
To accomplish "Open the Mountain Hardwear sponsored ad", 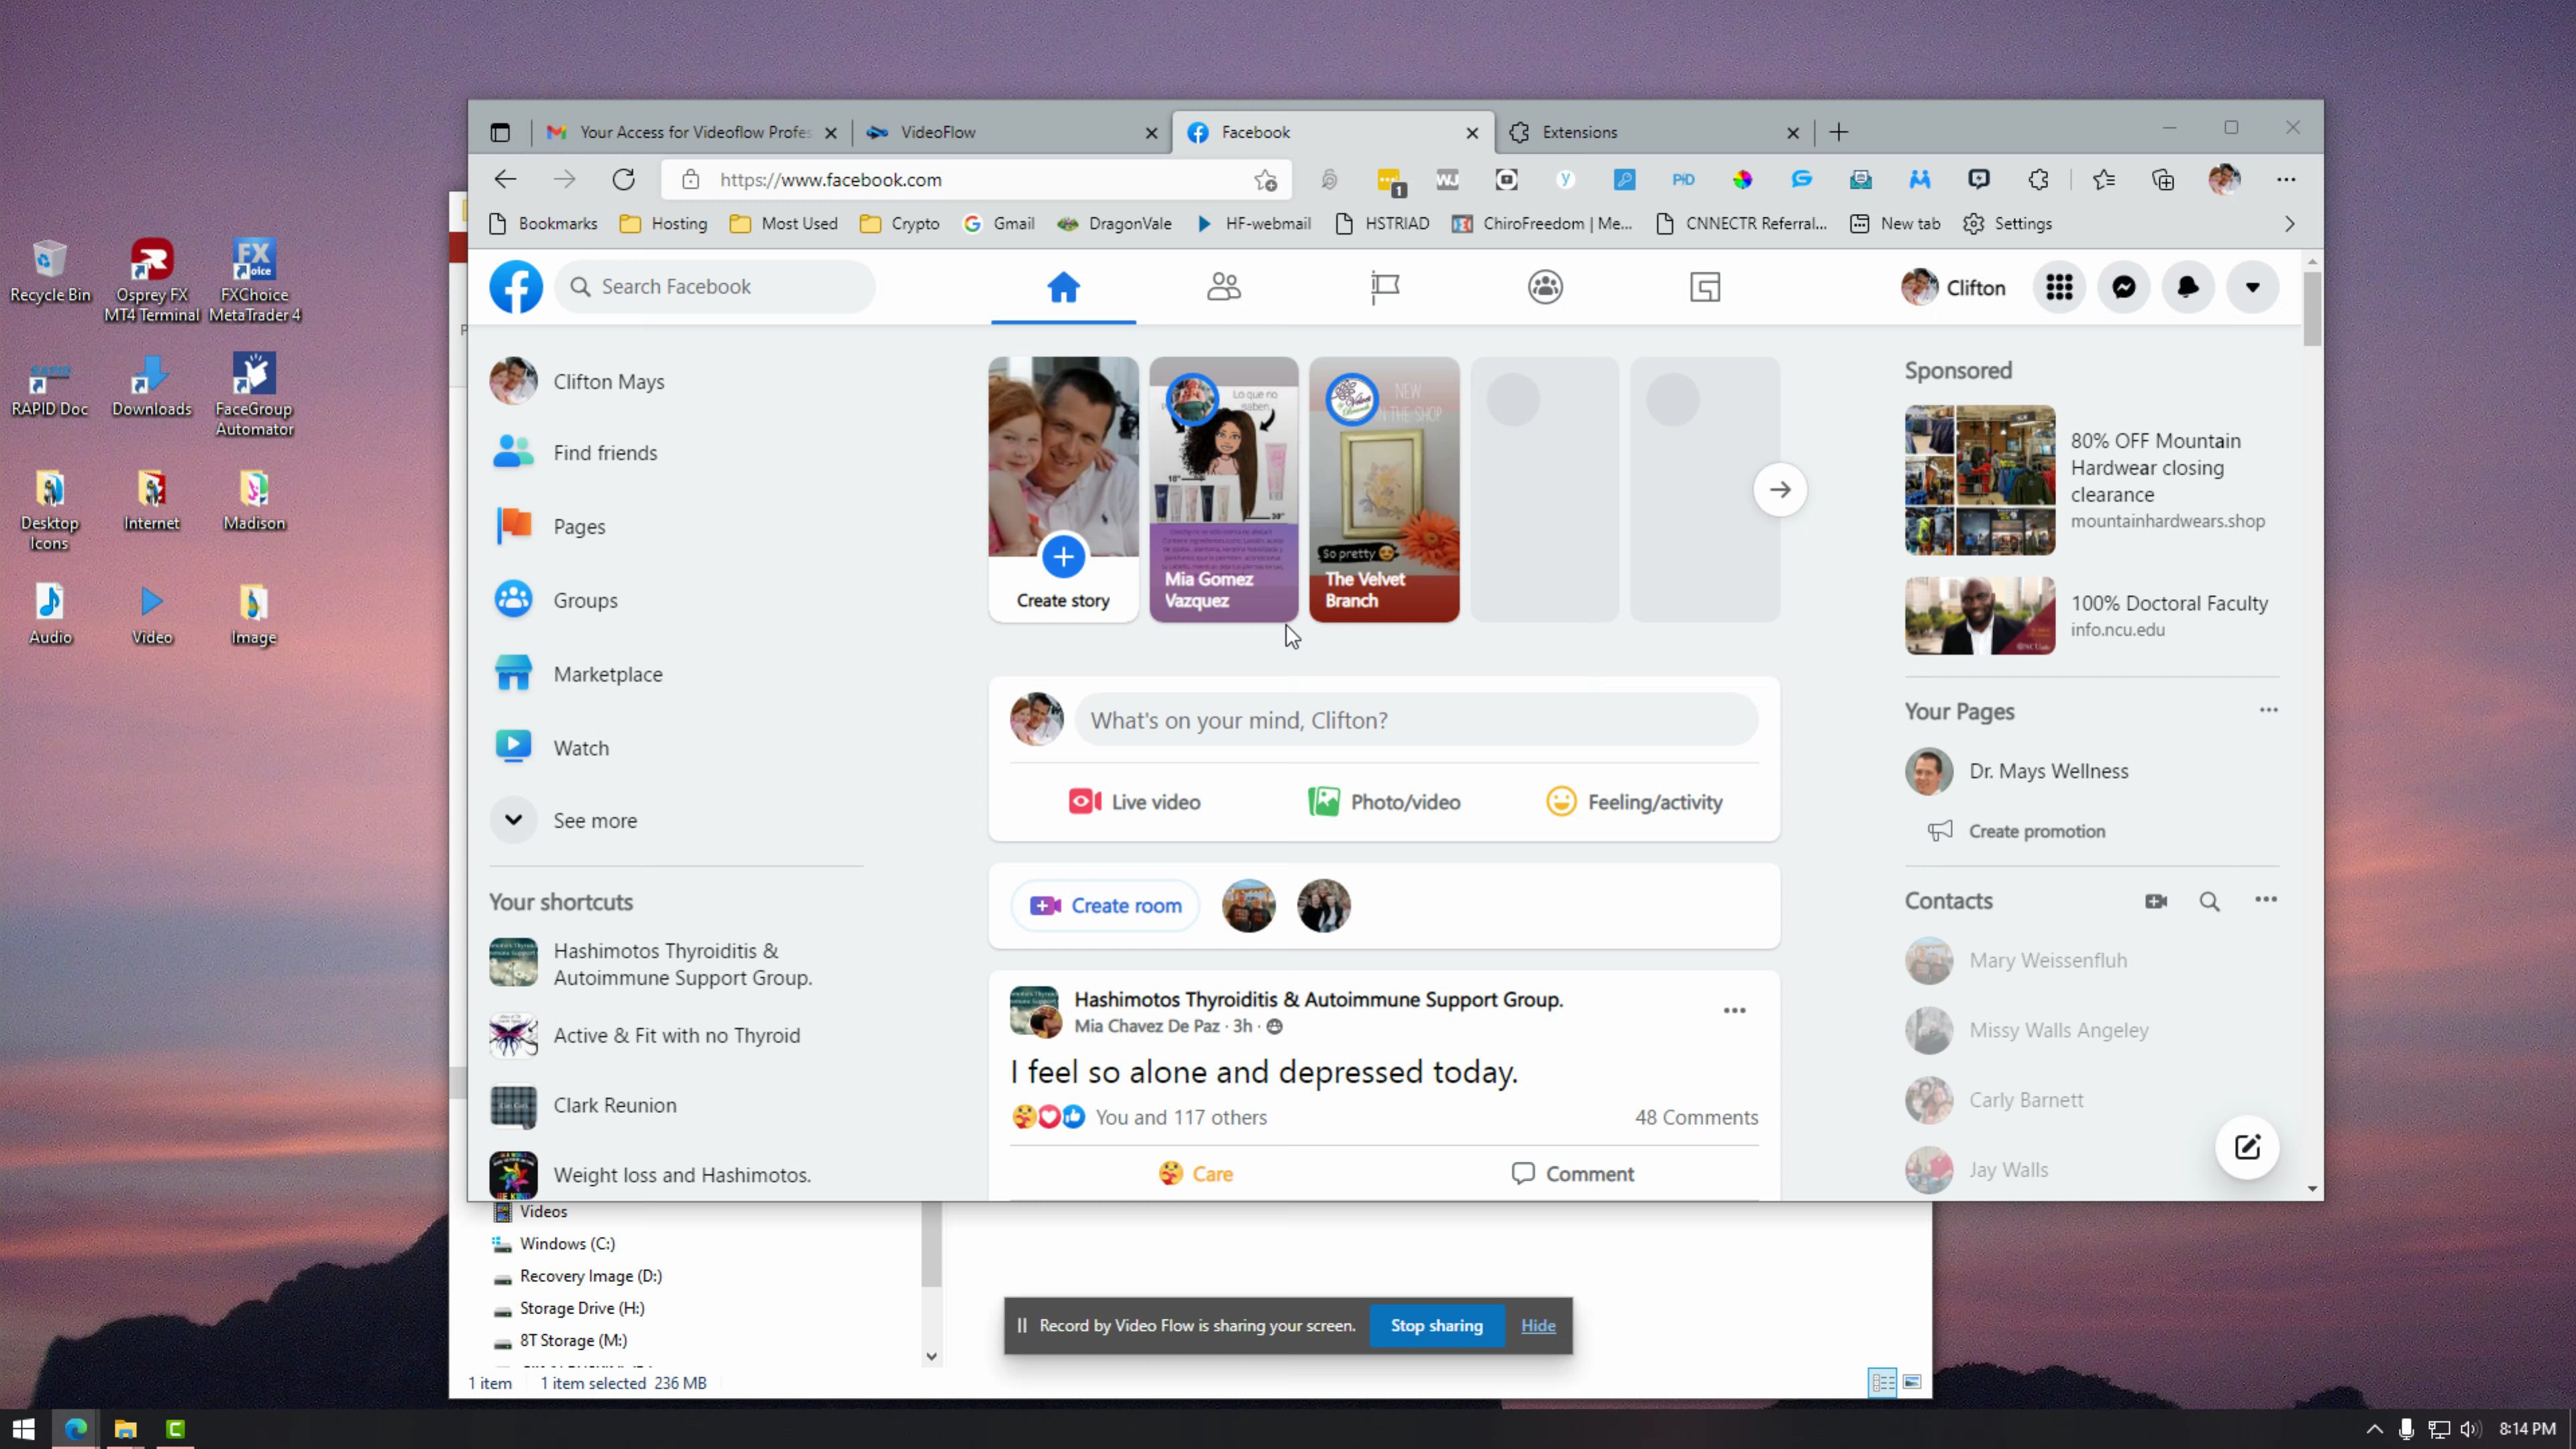I will pyautogui.click(x=2091, y=480).
